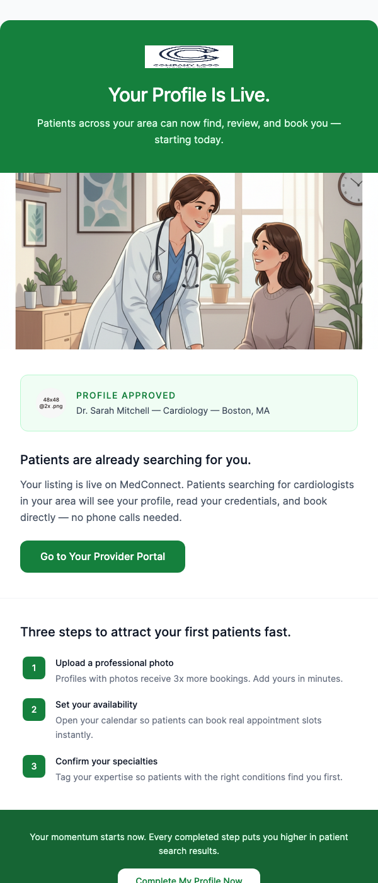The width and height of the screenshot is (378, 883).
Task: Select the green step 1 number badge
Action: (34, 667)
